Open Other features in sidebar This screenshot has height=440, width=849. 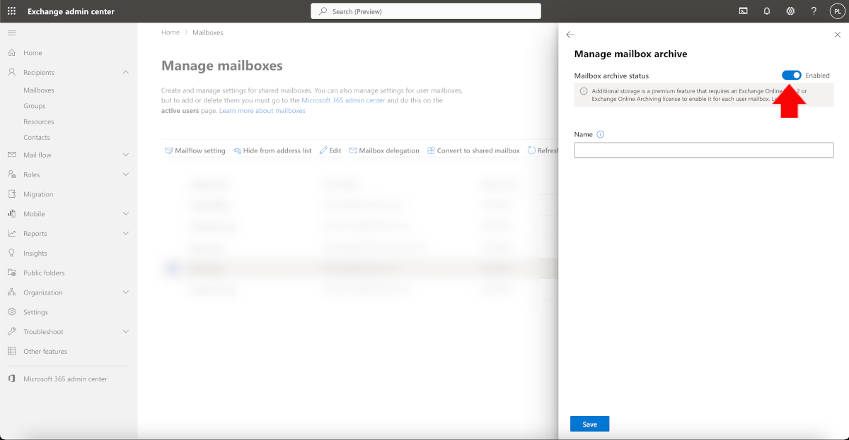(45, 351)
